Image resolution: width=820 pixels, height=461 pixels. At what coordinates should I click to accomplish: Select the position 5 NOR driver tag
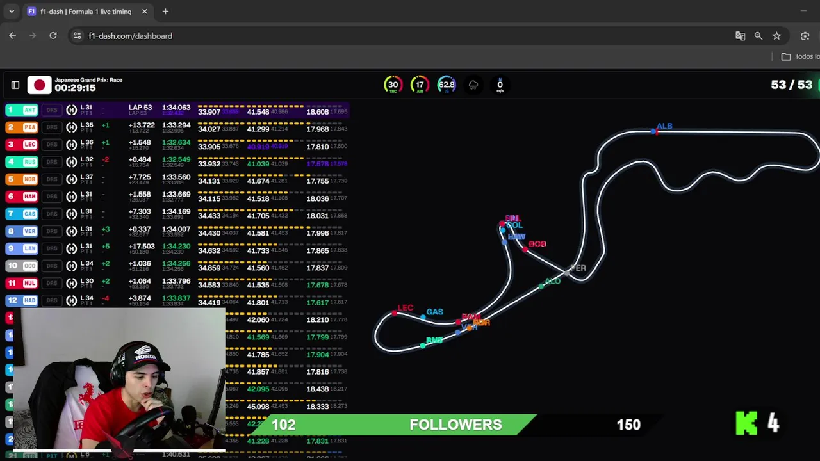[x=21, y=179]
